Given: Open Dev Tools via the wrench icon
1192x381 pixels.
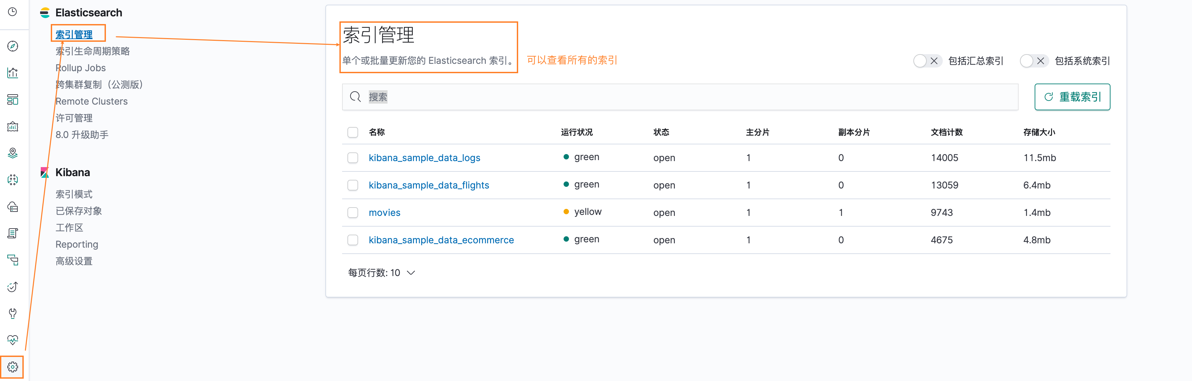Looking at the screenshot, I should tap(12, 313).
